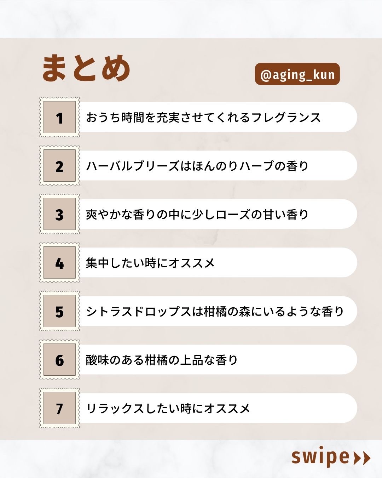Click the number 4 stamp icon
382x478 pixels.
[59, 263]
